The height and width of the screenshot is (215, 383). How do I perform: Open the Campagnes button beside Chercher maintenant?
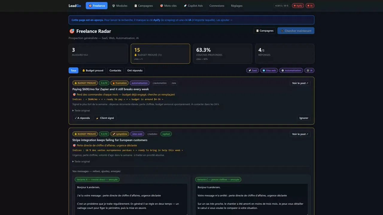(265, 31)
